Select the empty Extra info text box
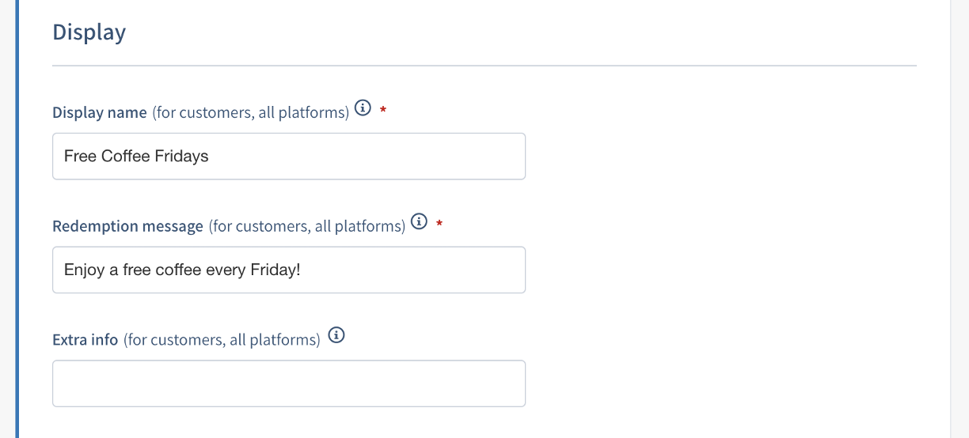Screen dimensions: 969x438 point(288,384)
